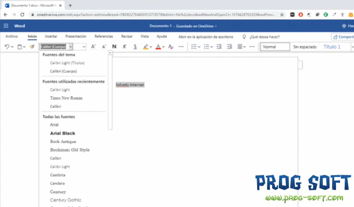Click the font name input box
Screen dimensions: 354x207
54,47
